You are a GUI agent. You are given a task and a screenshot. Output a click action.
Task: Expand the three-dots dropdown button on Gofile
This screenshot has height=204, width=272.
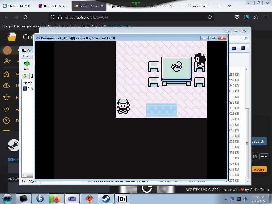(264, 156)
